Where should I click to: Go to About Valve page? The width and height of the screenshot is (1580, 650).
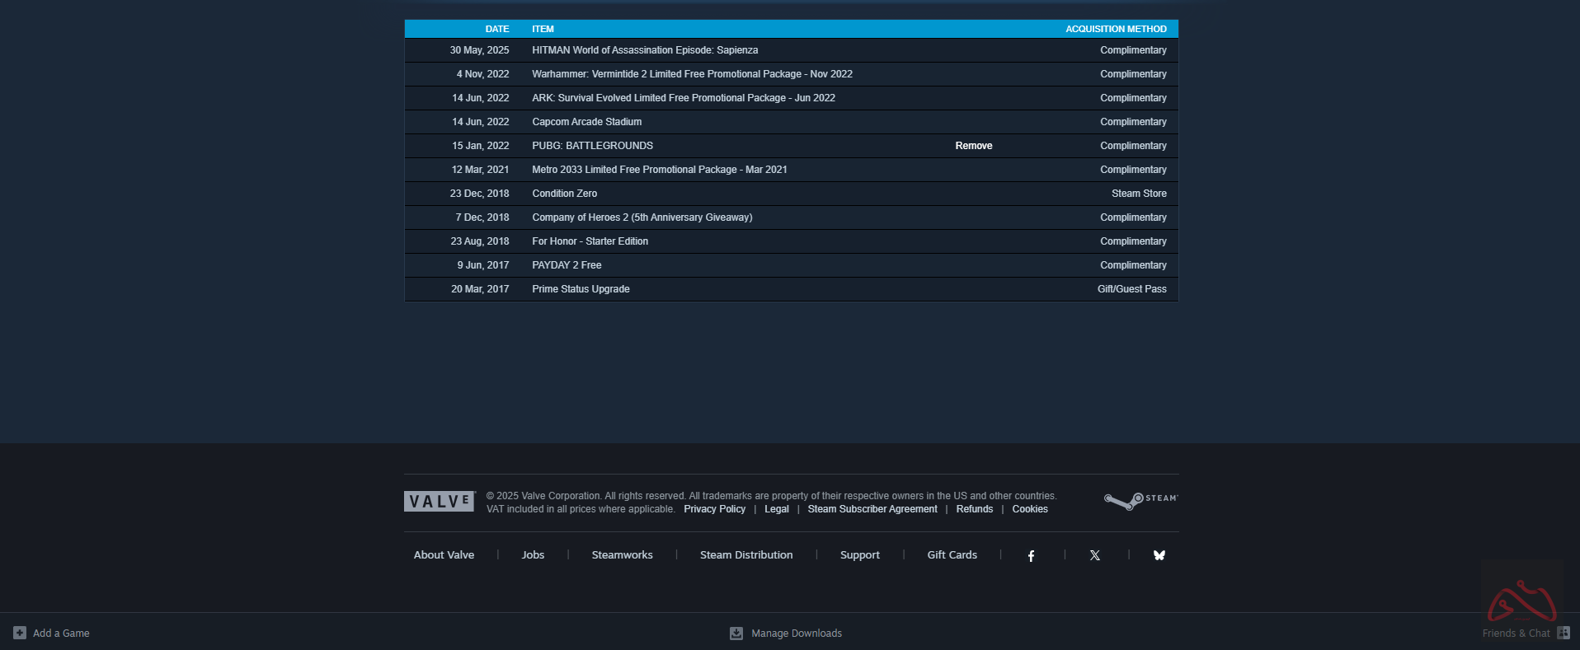[x=444, y=555]
